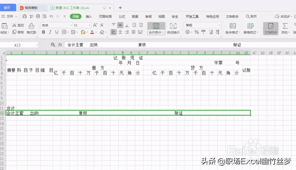Toggle underline formatting

click(56, 32)
